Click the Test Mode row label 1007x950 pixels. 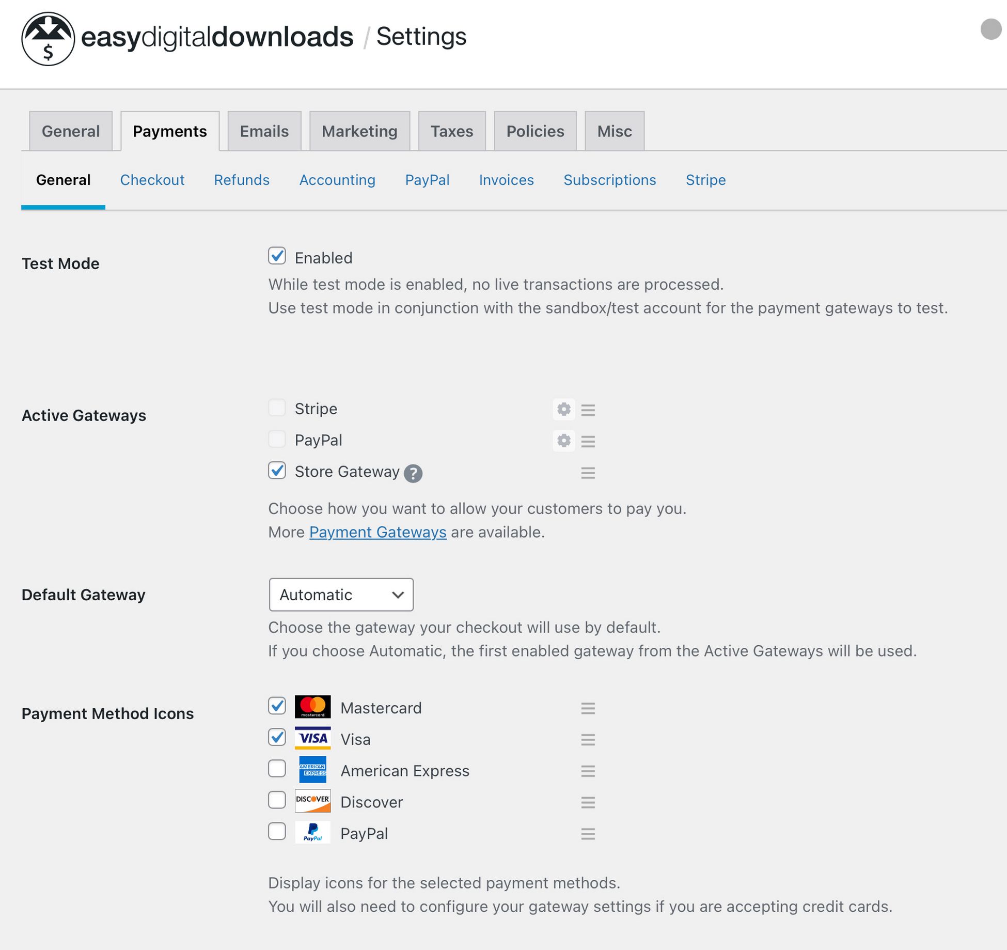pos(60,263)
